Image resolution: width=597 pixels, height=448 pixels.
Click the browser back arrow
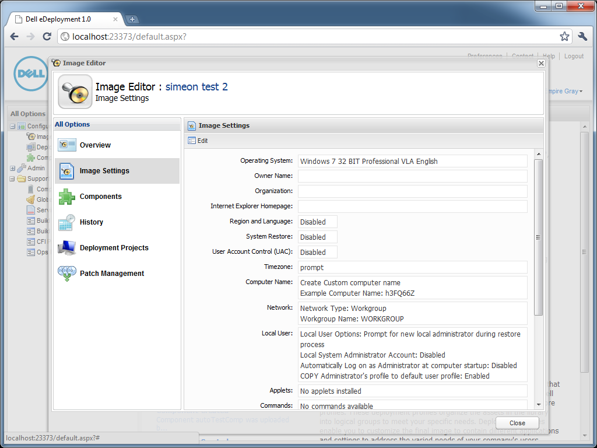[15, 37]
